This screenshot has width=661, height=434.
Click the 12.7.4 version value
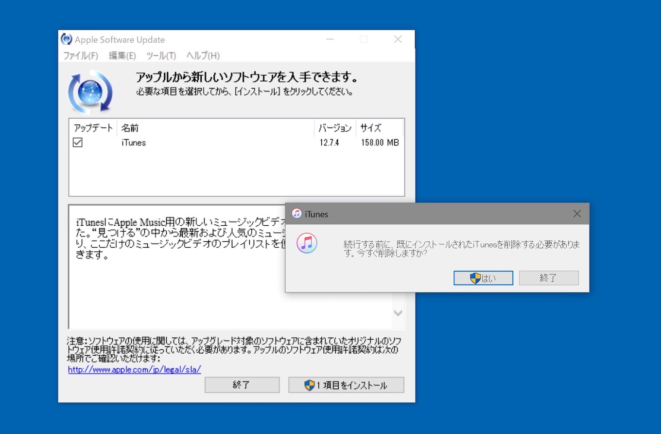click(329, 143)
